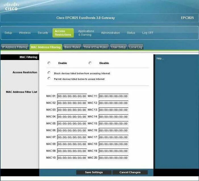Screen dimensions: 199x181
Task: Click the MAC 02 address field
Action: coord(72,103)
